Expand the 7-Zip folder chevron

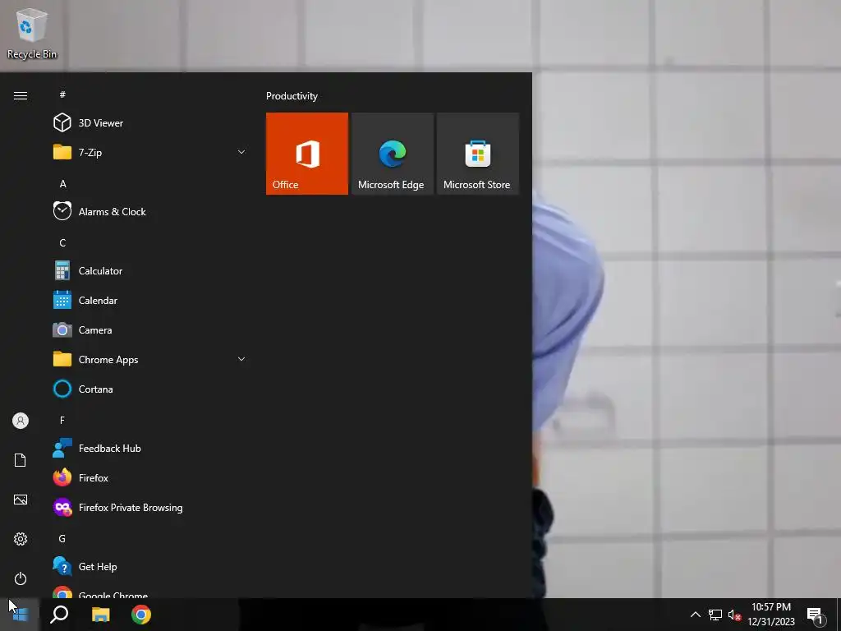pyautogui.click(x=241, y=152)
